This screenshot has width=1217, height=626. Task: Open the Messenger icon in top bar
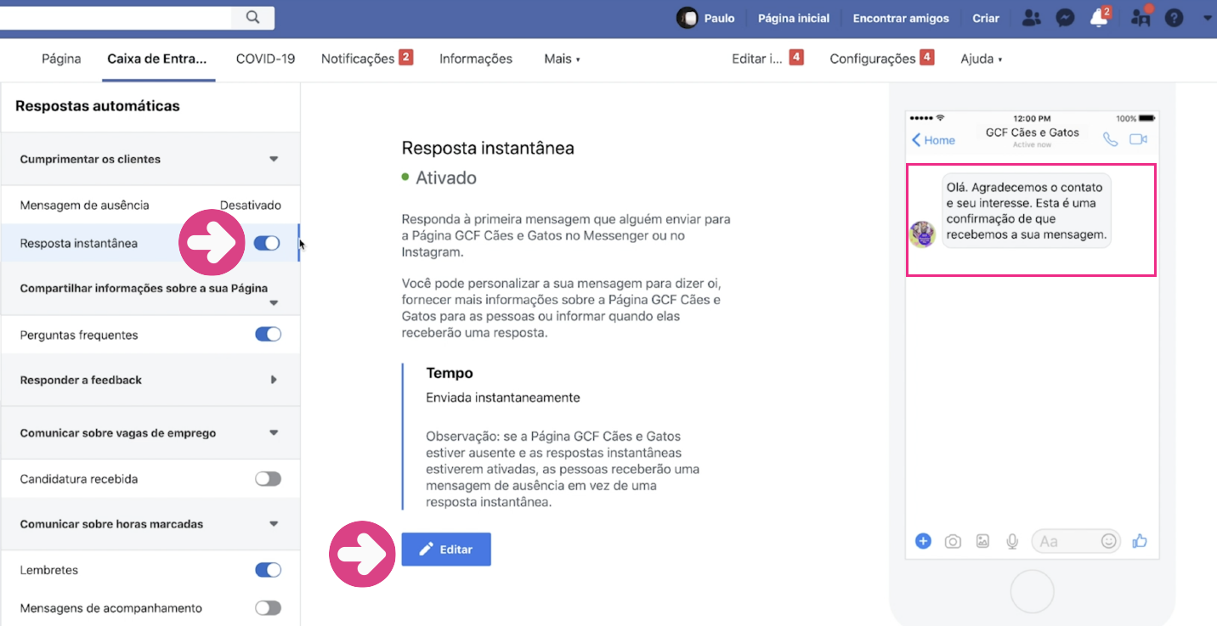(x=1065, y=18)
